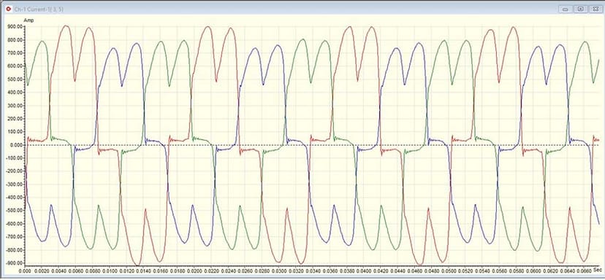Click the positive '500.00' y-axis label

16,79
